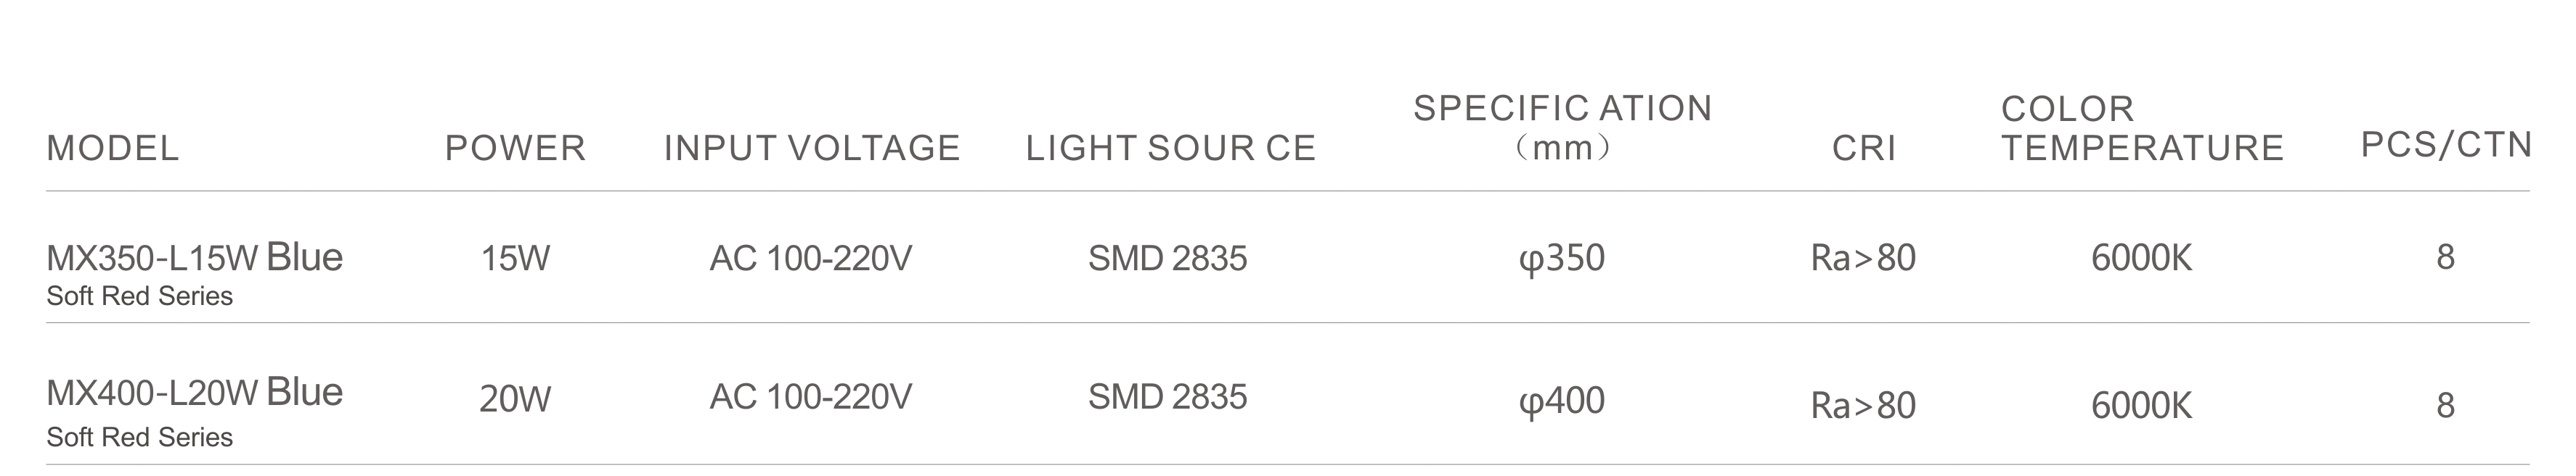Image resolution: width=2576 pixels, height=476 pixels.
Task: Select the first row's 6000K value
Action: point(2141,259)
